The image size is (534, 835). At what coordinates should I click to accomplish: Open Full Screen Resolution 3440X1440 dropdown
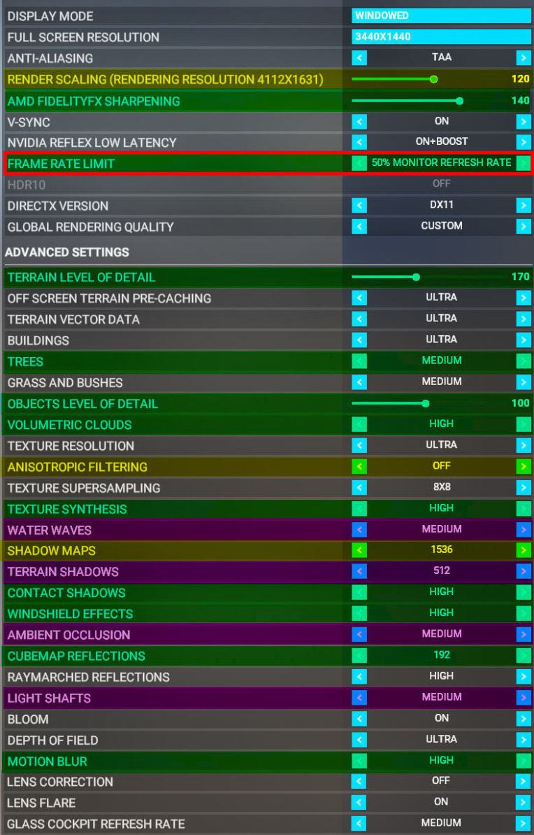tap(441, 37)
